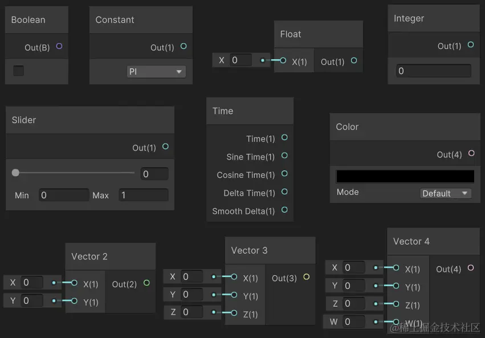Image resolution: width=485 pixels, height=338 pixels.
Task: Click Vector 4 X(1) input port
Action: 396,268
